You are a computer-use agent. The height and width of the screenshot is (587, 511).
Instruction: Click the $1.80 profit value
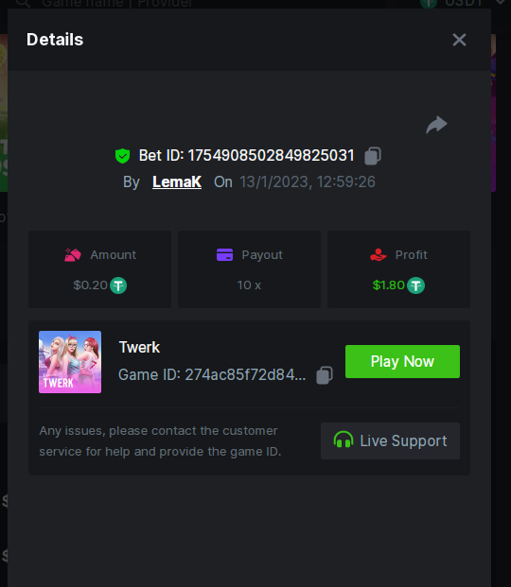[389, 285]
